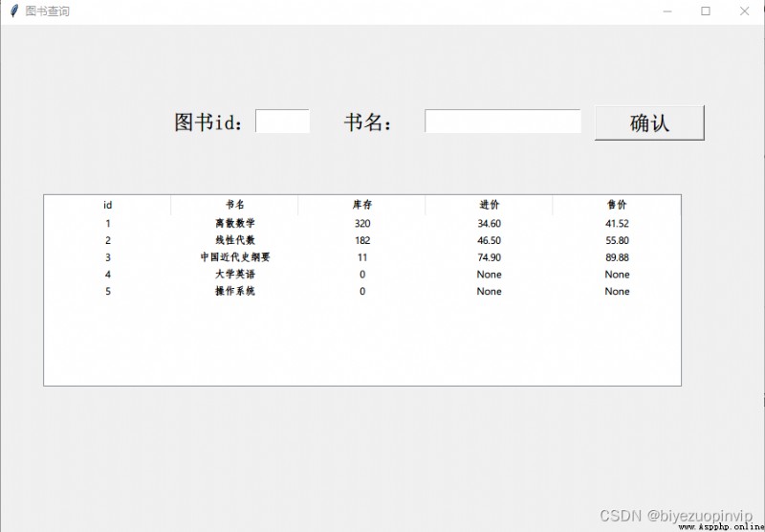Focus the 书名 text entry box

[503, 122]
